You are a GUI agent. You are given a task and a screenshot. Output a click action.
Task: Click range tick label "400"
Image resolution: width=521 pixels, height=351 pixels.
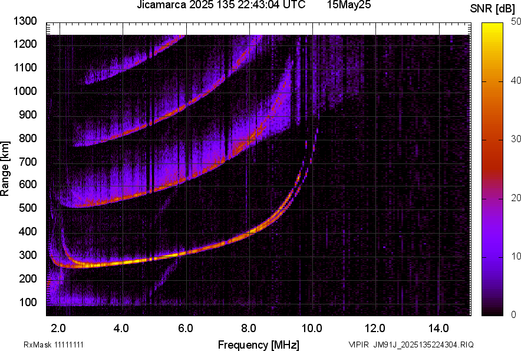[28, 231]
